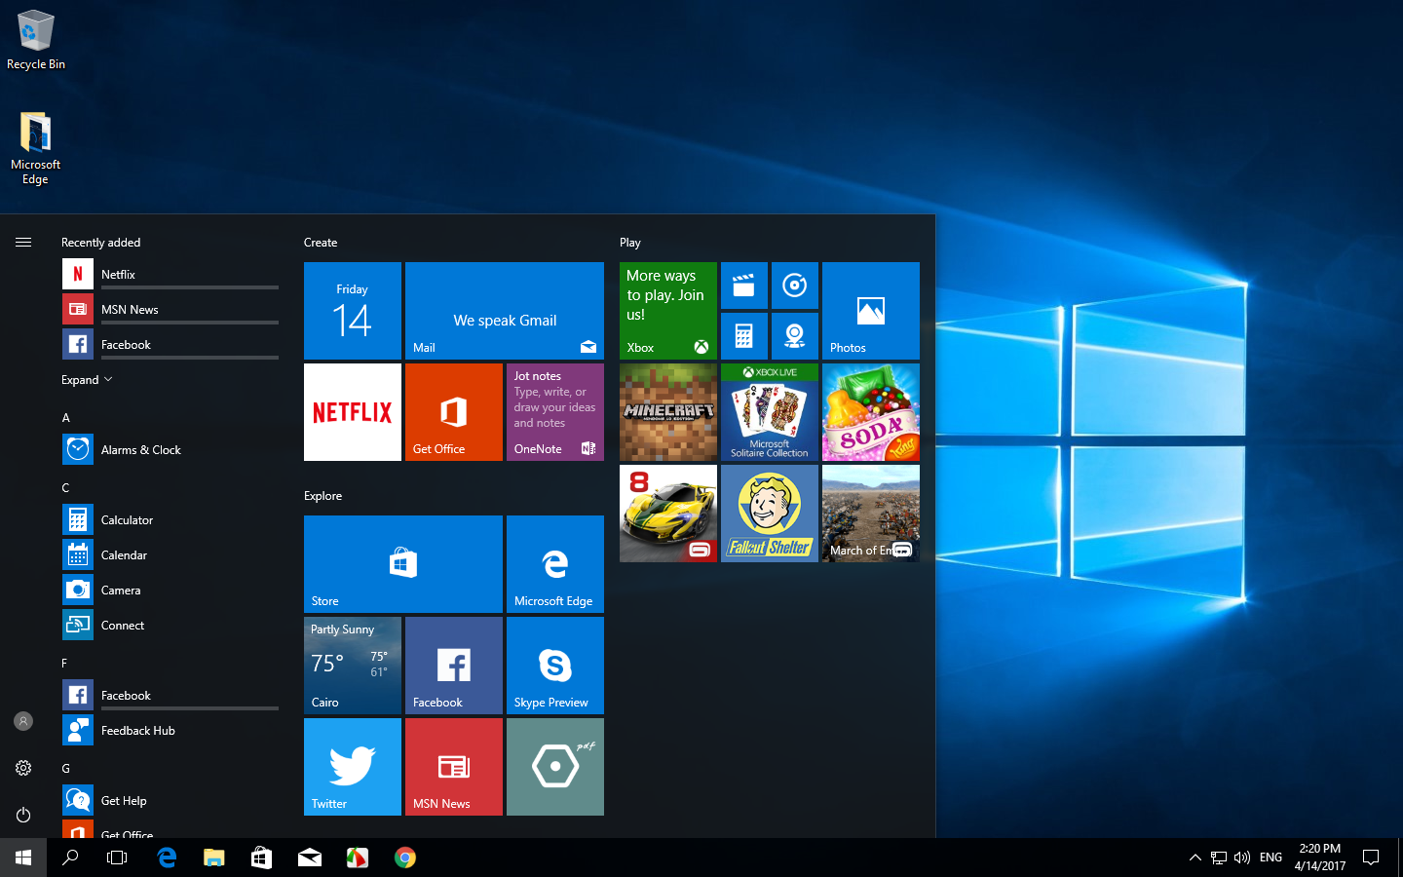
Task: Open the Cairo weather tile
Action: 353,666
